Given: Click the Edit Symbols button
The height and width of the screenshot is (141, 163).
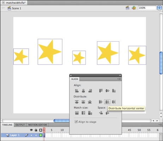Looking at the screenshot, I should click(134, 8).
